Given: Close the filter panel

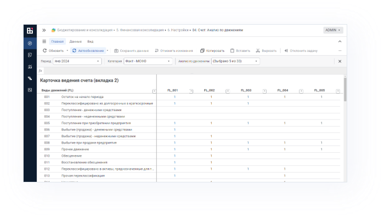Looking at the screenshot, I should click(340, 61).
